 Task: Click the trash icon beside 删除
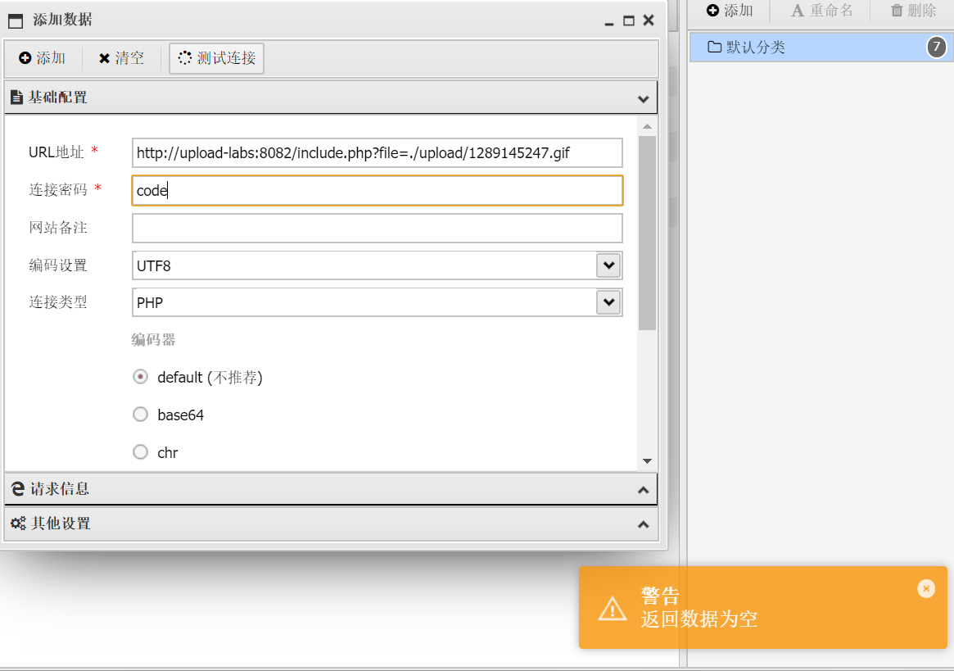pos(897,11)
